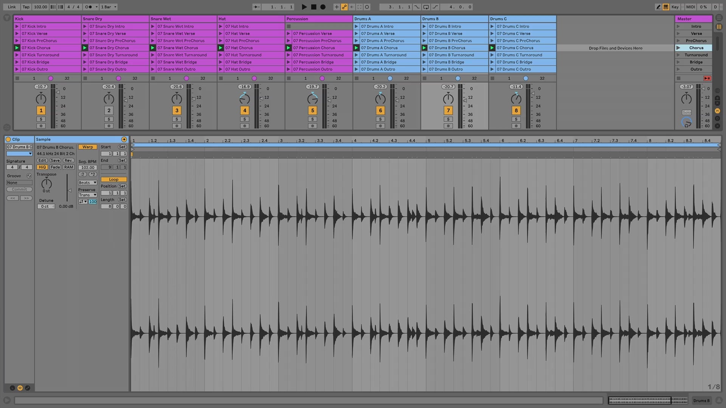Viewport: 726px width, 408px height.
Task: Toggle the Automation Arm chain icon
Action: coord(344,7)
